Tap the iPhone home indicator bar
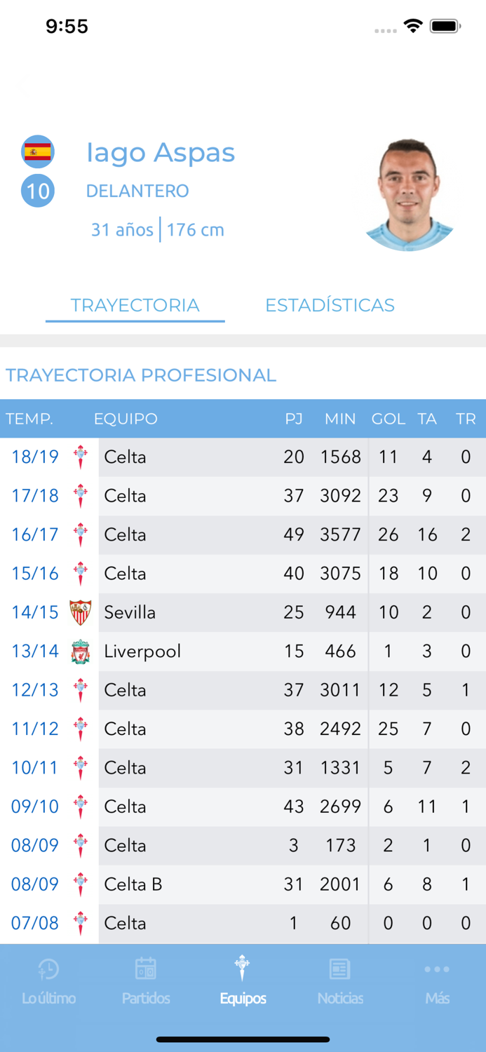 pos(243,1040)
